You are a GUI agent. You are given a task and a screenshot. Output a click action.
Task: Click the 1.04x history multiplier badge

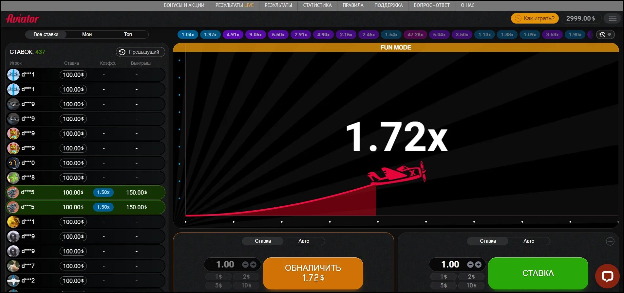click(188, 34)
